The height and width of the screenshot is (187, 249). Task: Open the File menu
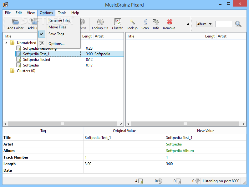click(8, 13)
